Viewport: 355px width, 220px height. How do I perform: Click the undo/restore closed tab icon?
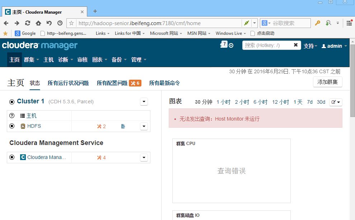49,23
